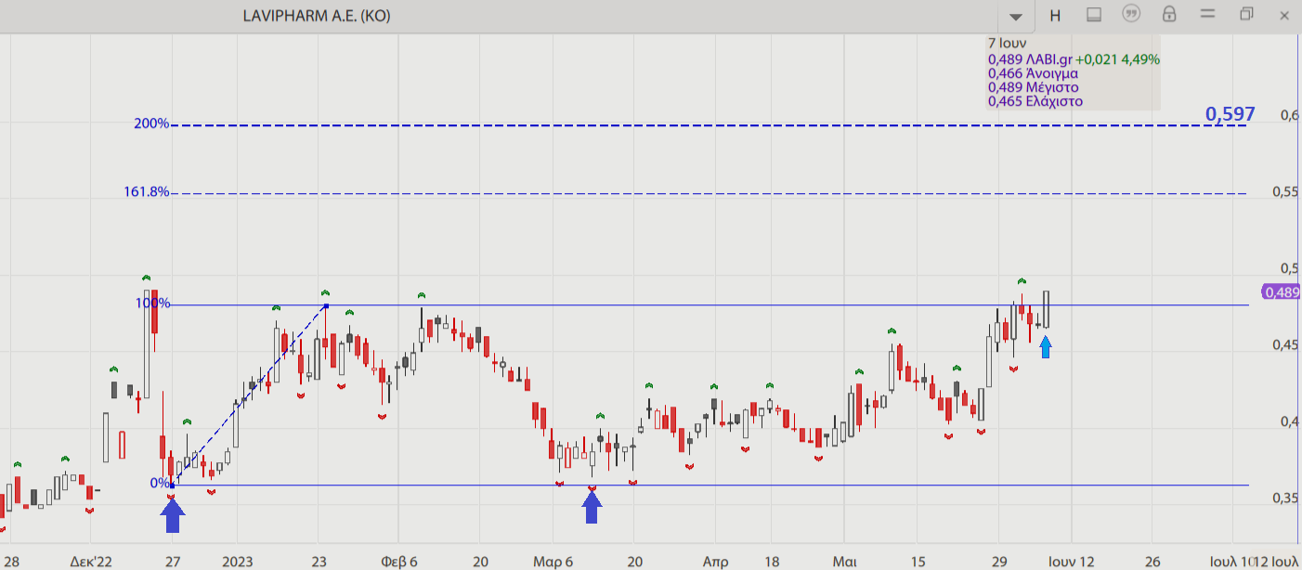Click the 100% Fibonacci level label
Viewport: 1302px width, 570px height.
pos(152,304)
